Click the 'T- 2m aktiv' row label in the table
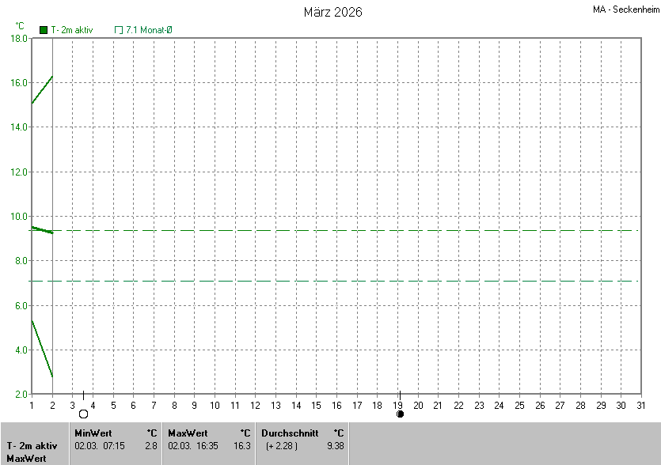661x465 pixels. [x=32, y=446]
